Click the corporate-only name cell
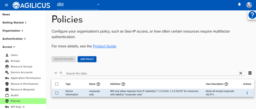 (95, 93)
